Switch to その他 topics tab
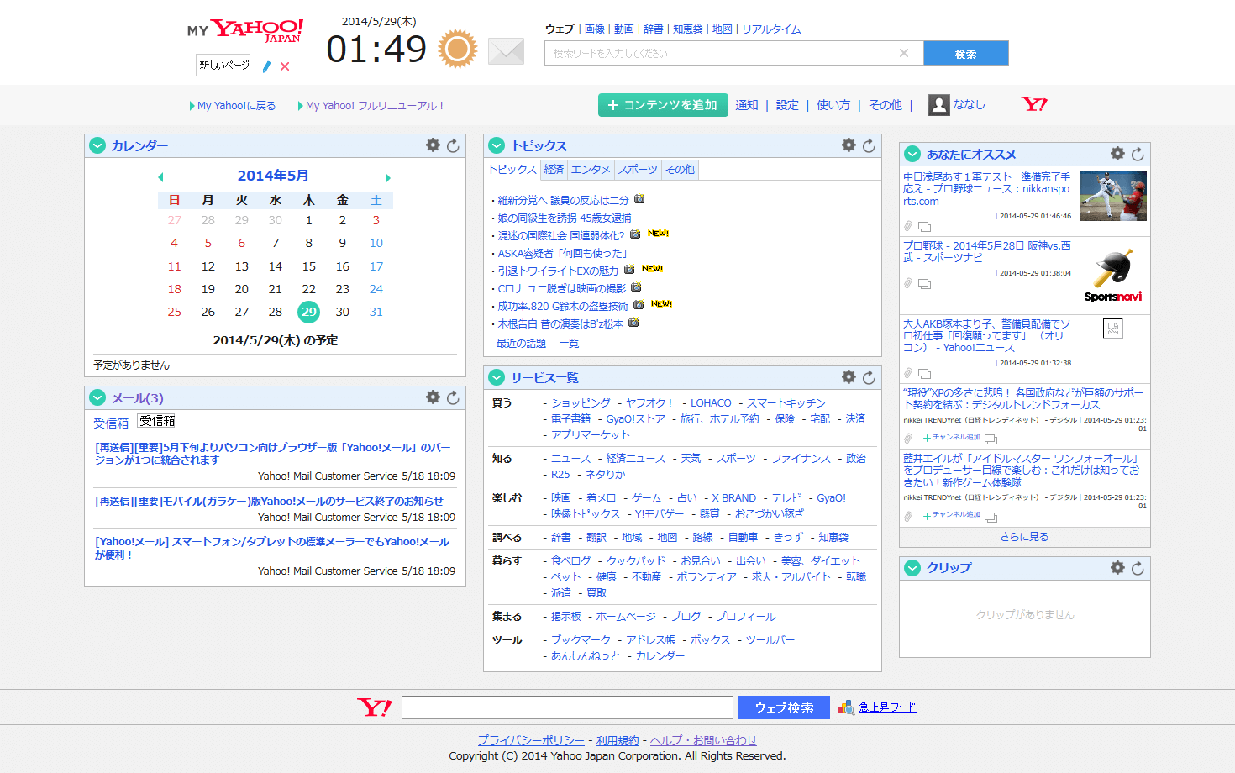 681,170
